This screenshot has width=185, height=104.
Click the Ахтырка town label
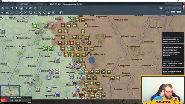(45, 56)
